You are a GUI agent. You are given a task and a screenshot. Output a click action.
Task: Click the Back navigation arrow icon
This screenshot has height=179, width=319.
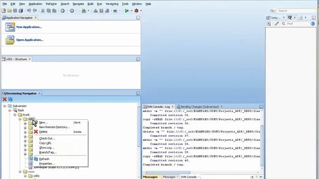63,11
